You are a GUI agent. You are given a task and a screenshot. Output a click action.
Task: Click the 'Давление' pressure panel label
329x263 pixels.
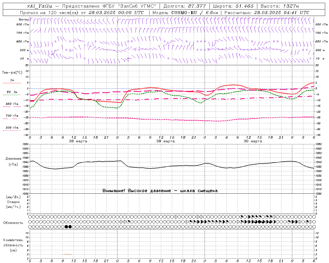[x=13, y=159]
